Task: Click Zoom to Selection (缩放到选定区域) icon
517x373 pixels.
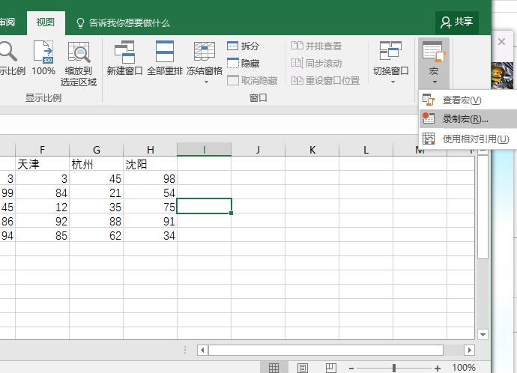Action: tap(79, 52)
